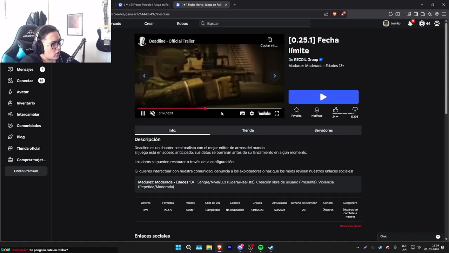This screenshot has width=449, height=253.
Task: Open browser extensions puzzle icon
Action: point(390,14)
